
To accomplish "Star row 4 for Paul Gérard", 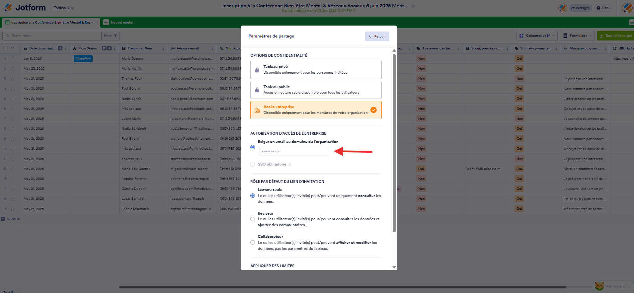I will 13,89.
